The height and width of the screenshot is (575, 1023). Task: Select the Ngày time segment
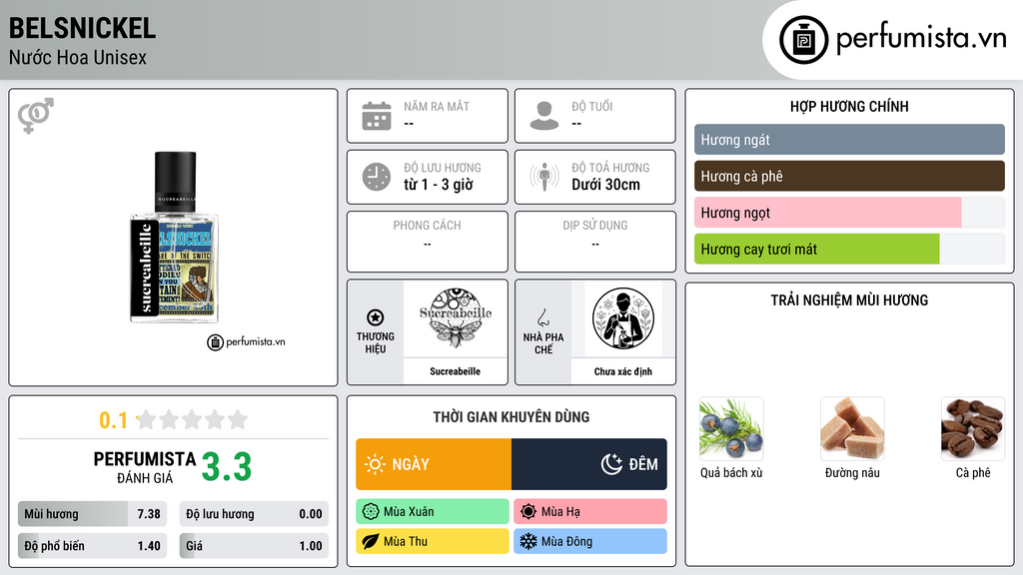(434, 464)
